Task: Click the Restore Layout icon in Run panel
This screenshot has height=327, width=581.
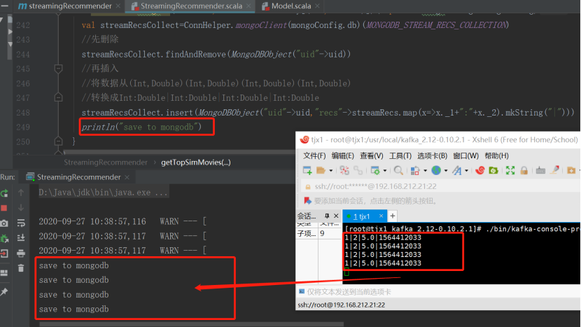Action: click(x=4, y=273)
